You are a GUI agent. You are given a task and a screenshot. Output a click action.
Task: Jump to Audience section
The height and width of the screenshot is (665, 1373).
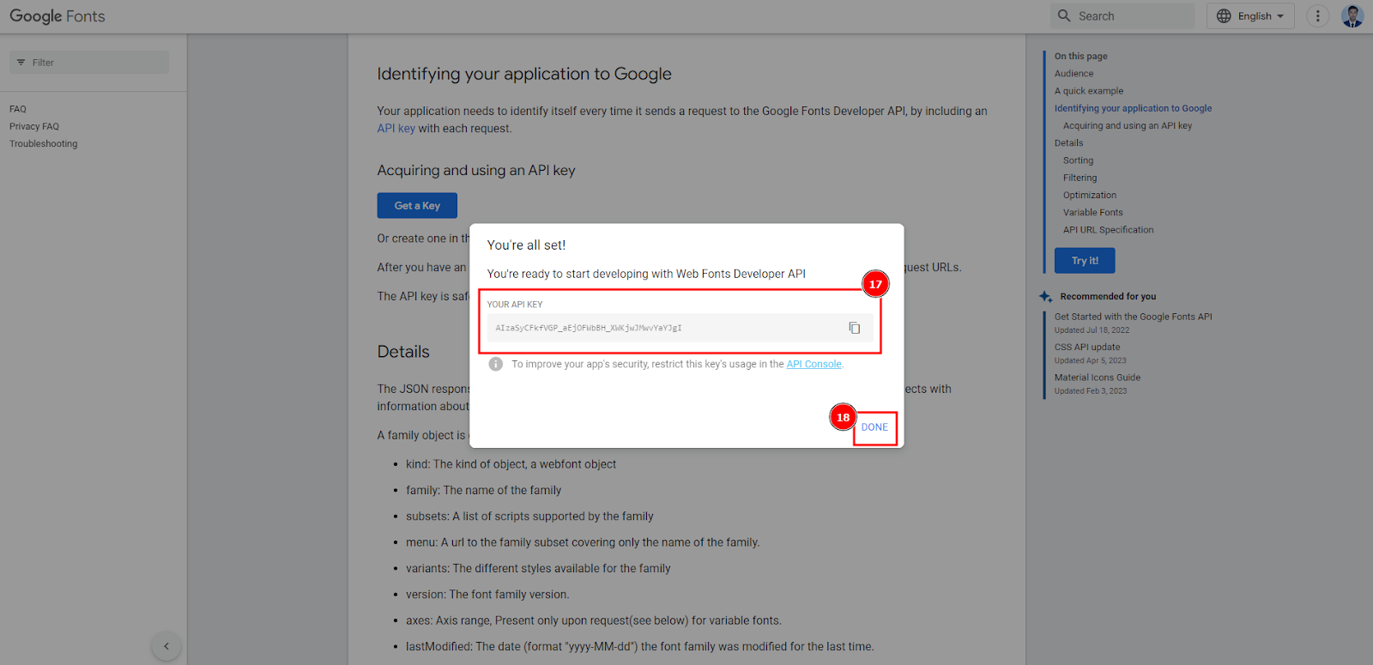(1074, 73)
